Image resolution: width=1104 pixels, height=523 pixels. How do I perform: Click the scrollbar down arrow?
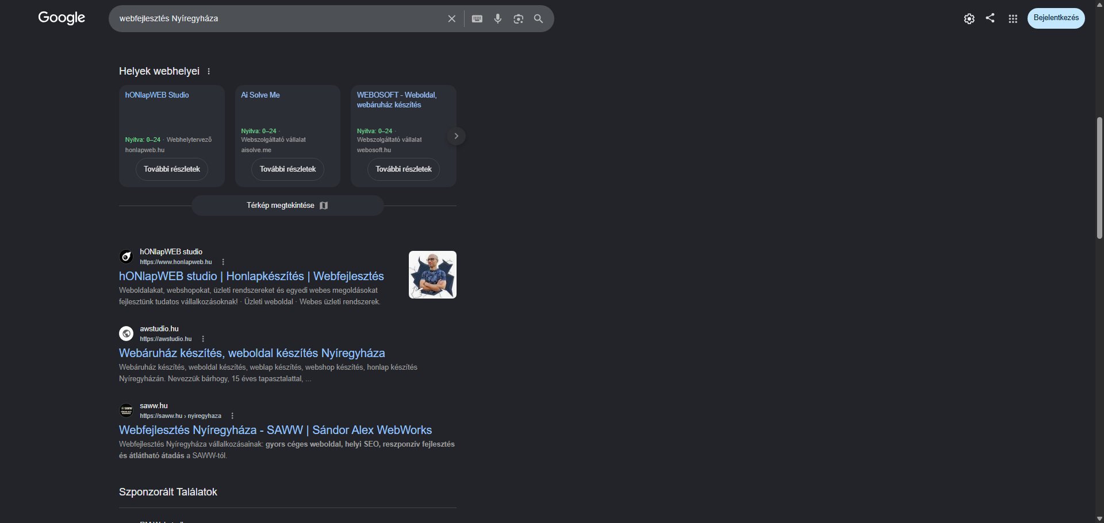tap(1099, 518)
